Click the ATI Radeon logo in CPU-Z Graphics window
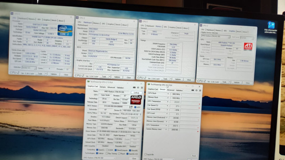 tap(248, 46)
